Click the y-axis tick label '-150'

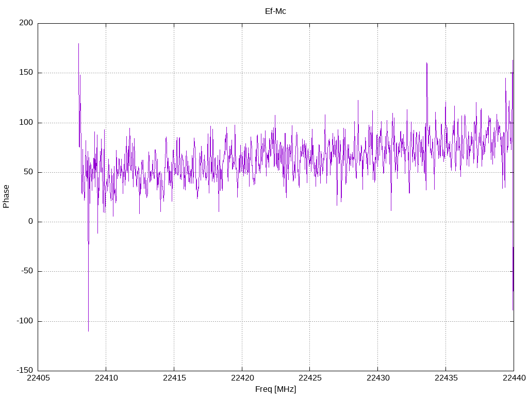[x=25, y=370]
